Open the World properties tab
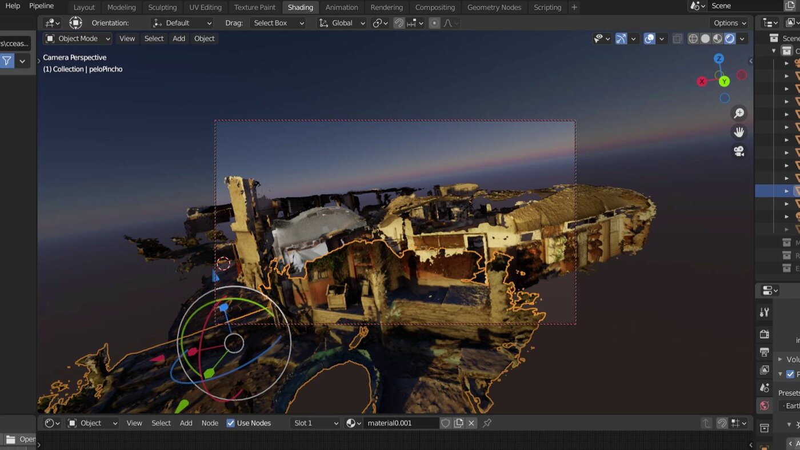This screenshot has height=450, width=800. point(765,405)
